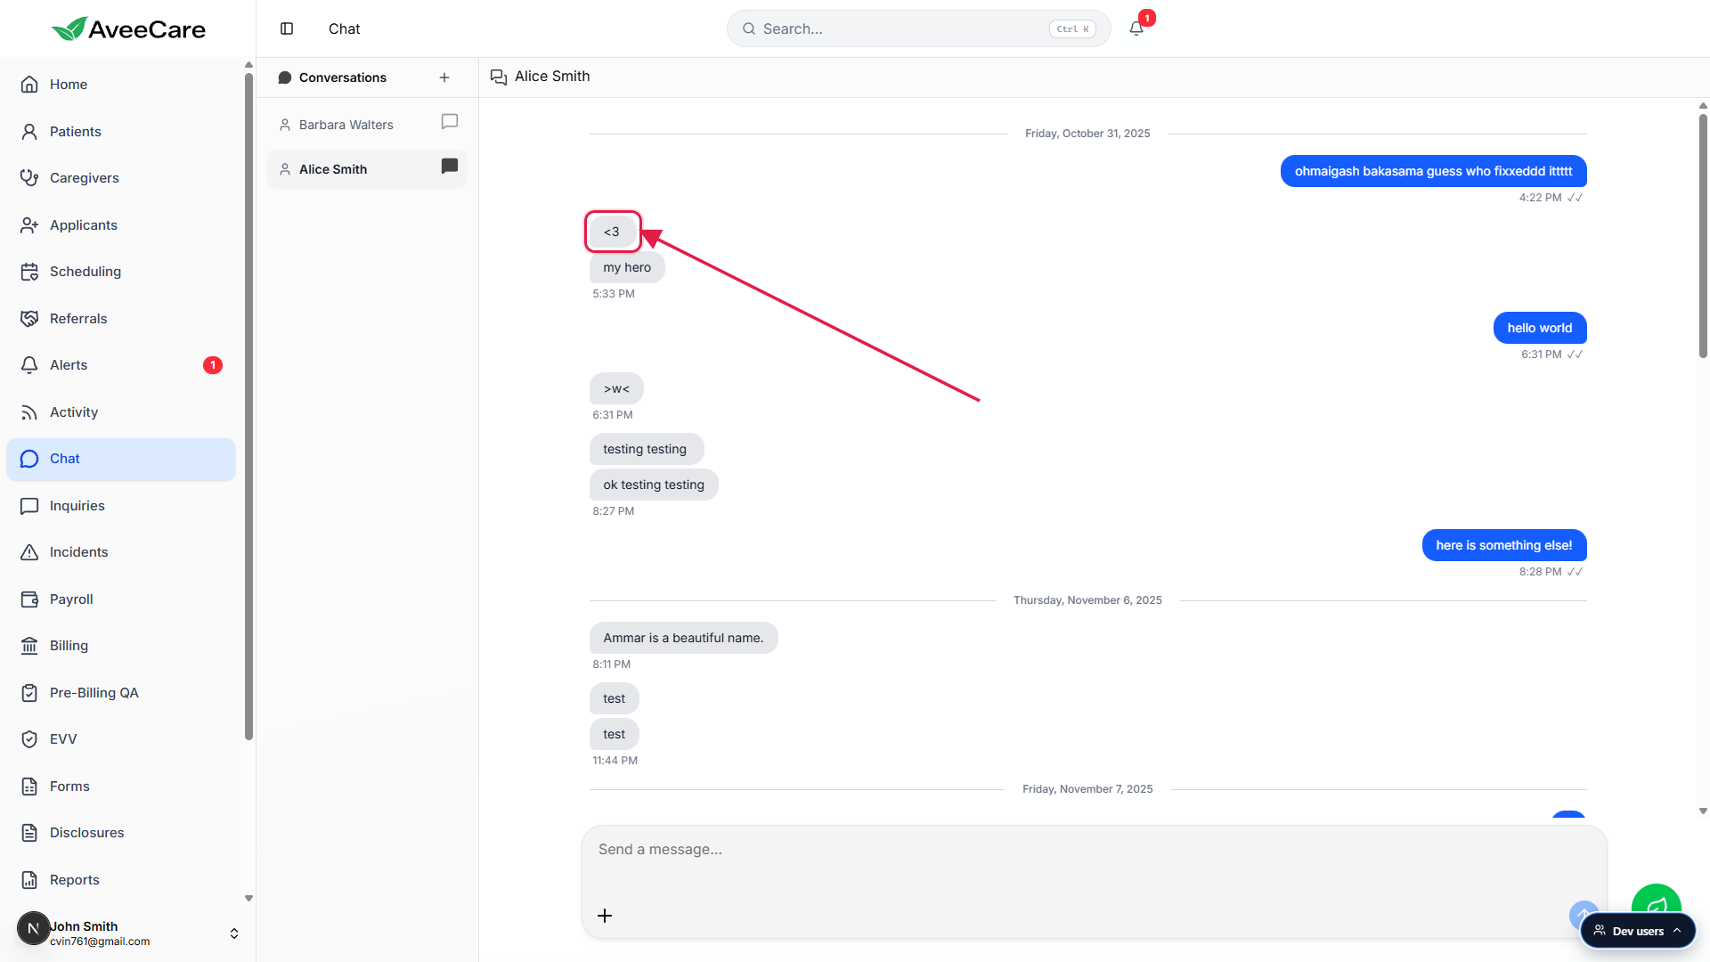
Task: Start a new conversation with plus icon
Action: tap(444, 77)
